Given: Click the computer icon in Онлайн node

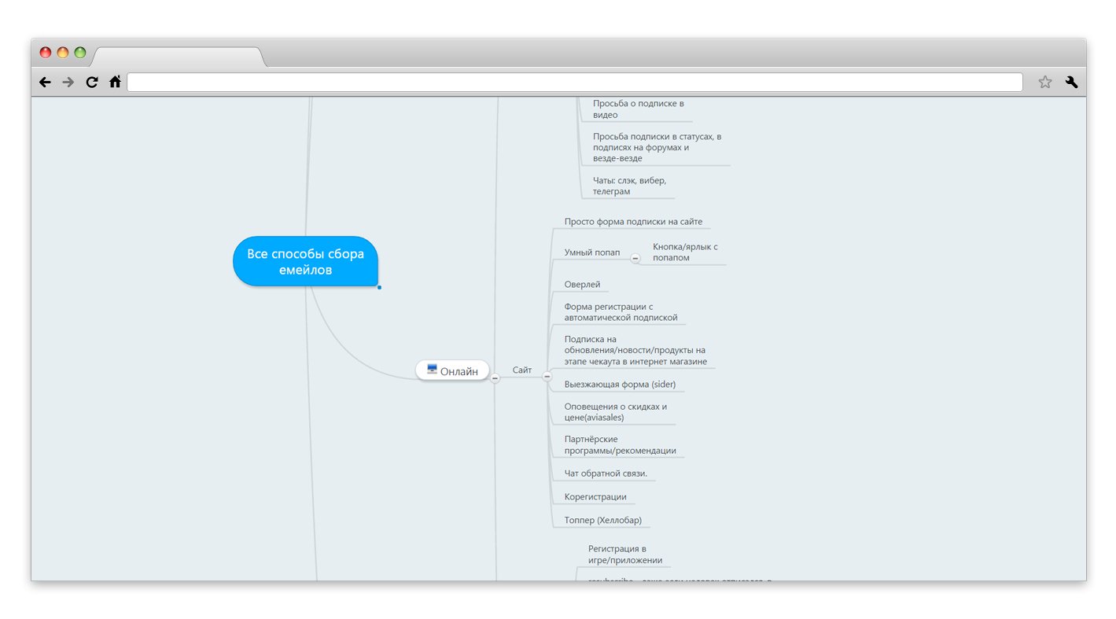Looking at the screenshot, I should 432,369.
